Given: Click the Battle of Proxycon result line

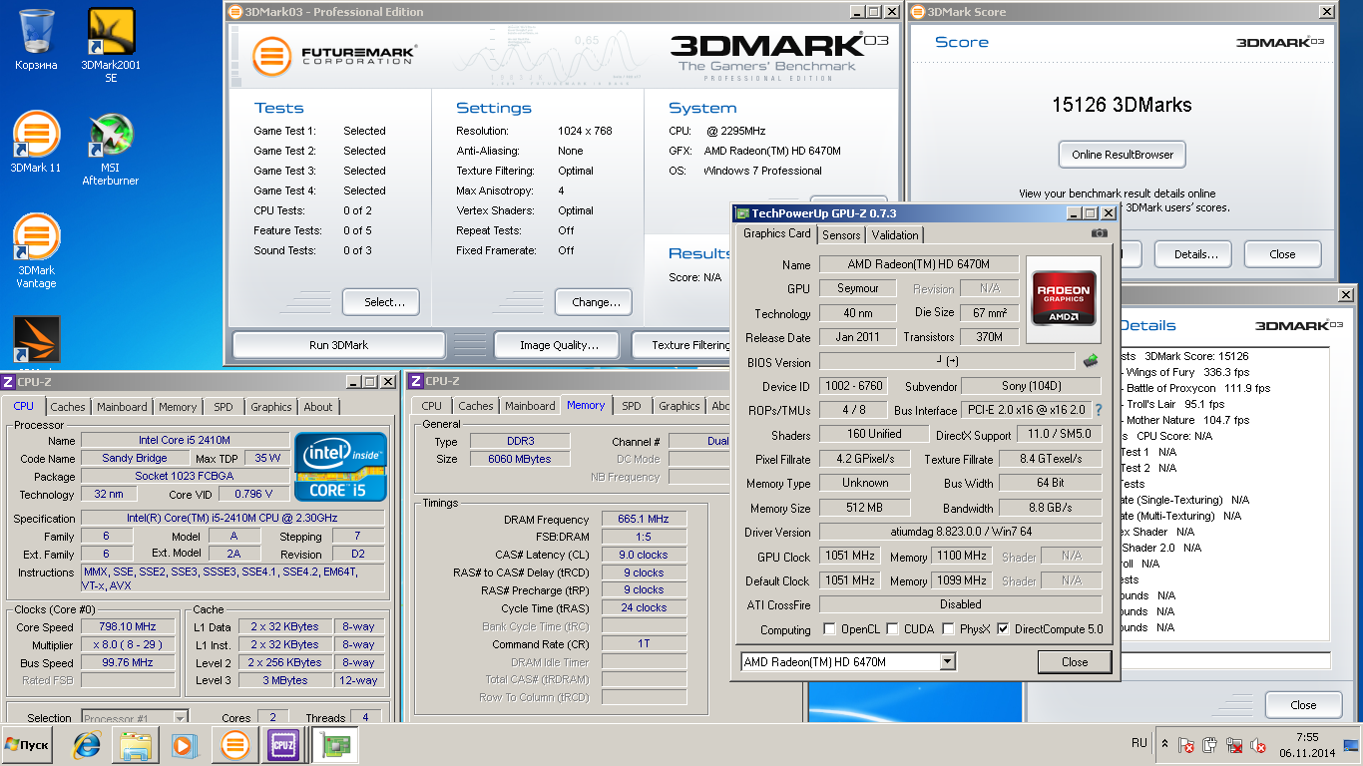Looking at the screenshot, I should [1197, 388].
